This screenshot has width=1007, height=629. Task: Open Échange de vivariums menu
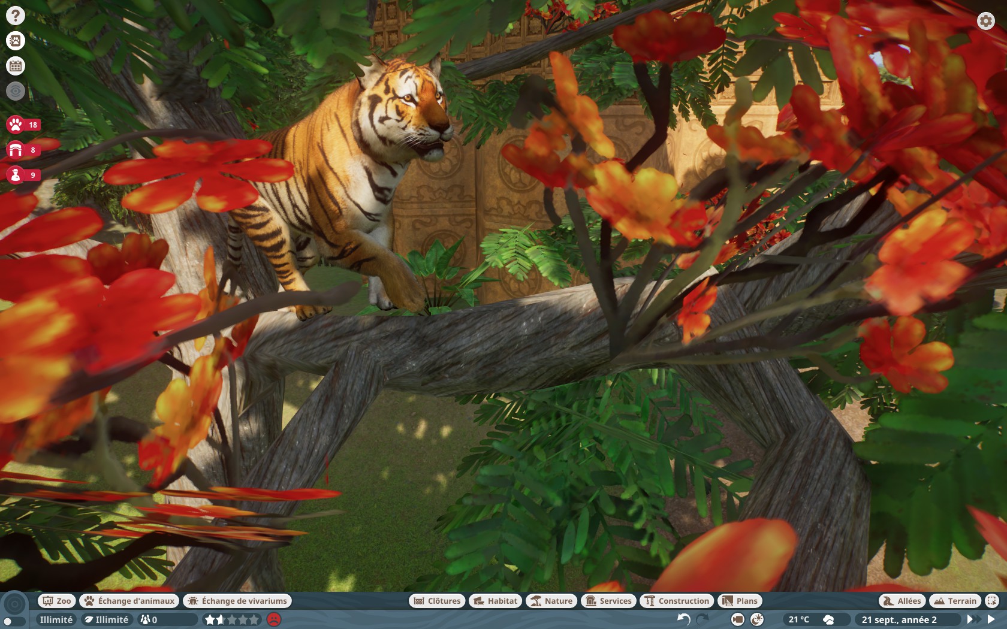237,601
